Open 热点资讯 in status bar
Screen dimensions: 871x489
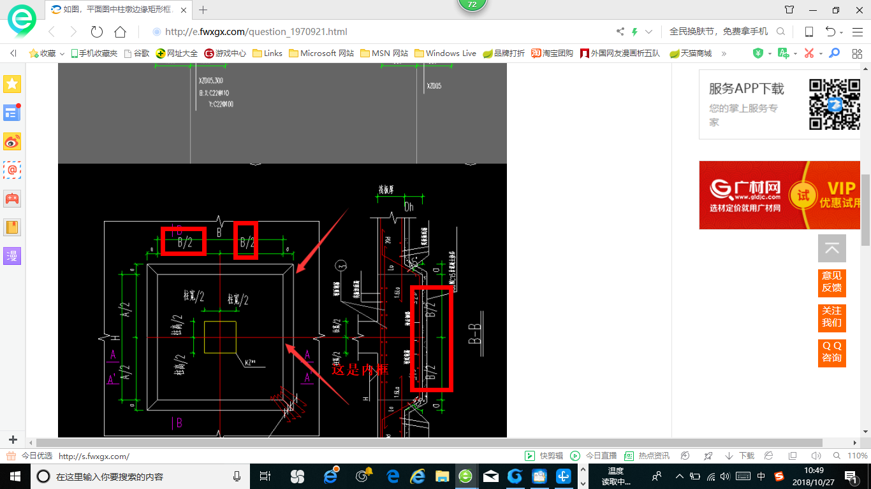point(647,456)
